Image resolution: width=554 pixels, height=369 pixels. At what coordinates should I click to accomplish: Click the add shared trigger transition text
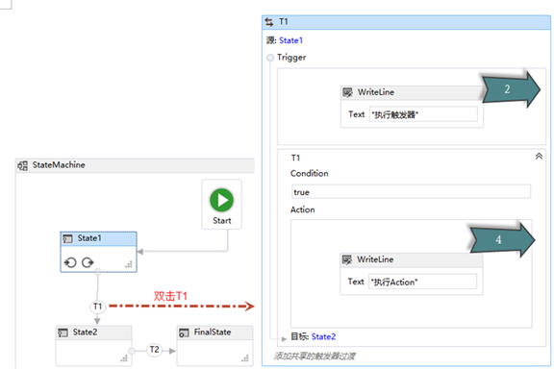coord(315,356)
